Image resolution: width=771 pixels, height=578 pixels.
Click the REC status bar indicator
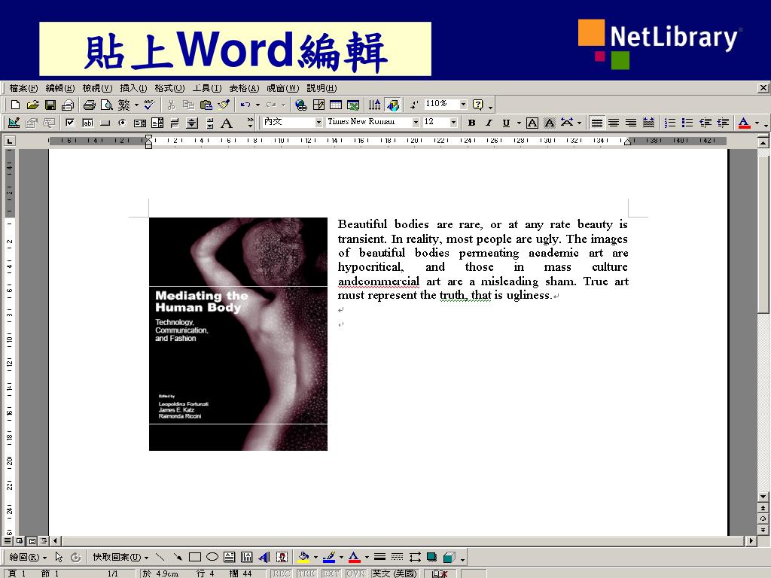pos(282,573)
